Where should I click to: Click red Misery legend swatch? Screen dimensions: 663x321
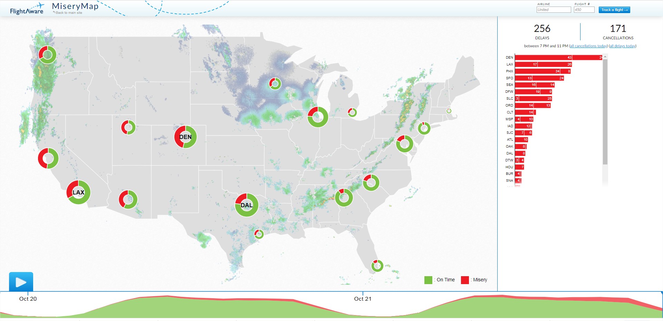click(x=465, y=280)
